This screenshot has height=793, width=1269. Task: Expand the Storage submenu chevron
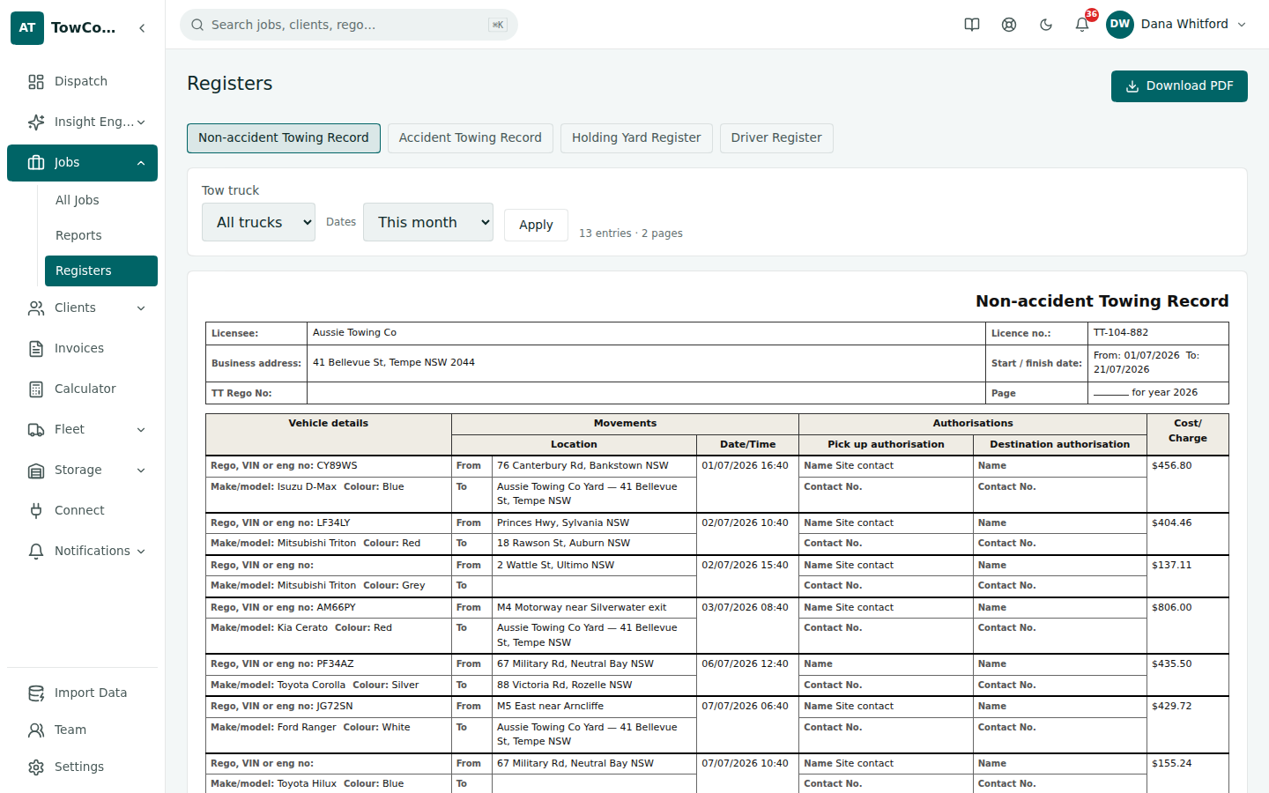point(141,471)
